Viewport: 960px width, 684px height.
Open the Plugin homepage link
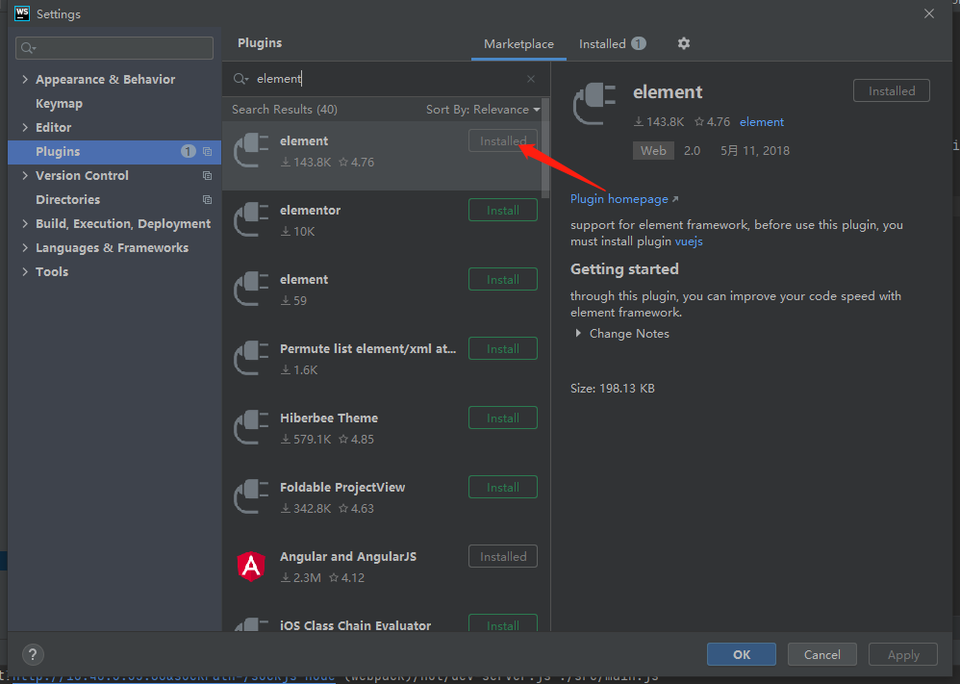coord(624,199)
